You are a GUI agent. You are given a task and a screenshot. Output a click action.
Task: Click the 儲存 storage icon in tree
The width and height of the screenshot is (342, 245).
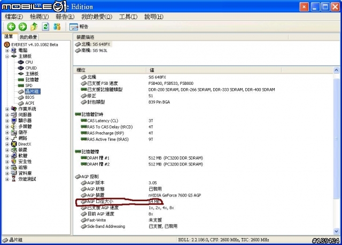[x=14, y=132]
